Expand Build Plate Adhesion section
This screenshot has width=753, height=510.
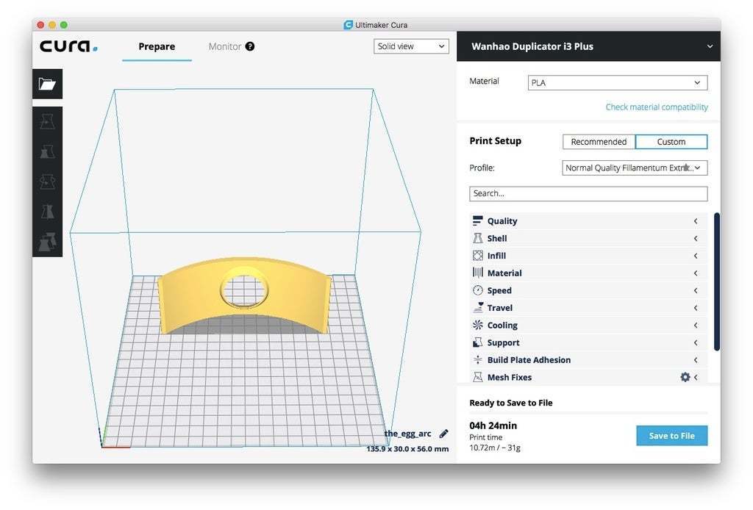(x=588, y=360)
